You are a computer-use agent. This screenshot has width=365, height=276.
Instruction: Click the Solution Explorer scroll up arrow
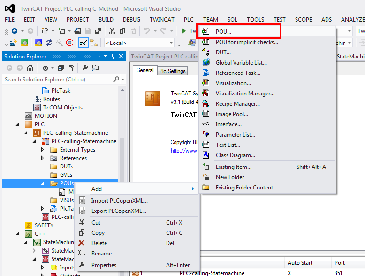[x=122, y=90]
